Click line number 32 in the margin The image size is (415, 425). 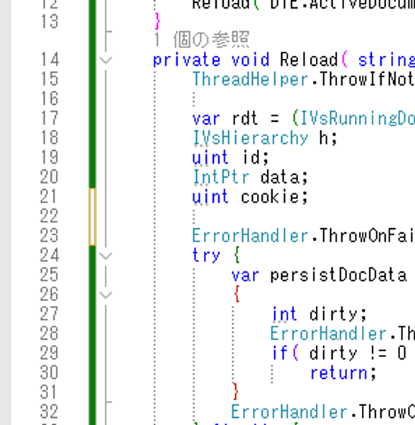pyautogui.click(x=50, y=412)
